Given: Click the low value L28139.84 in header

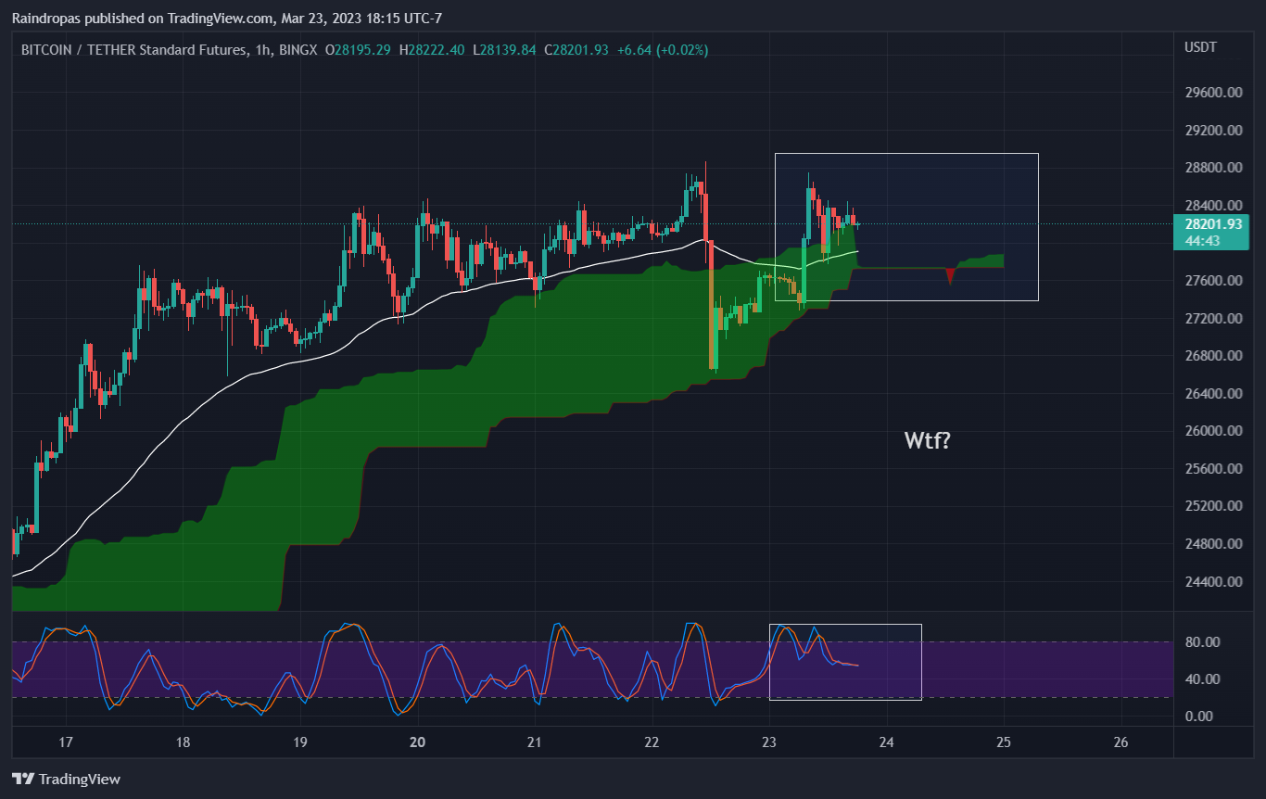Looking at the screenshot, I should (505, 49).
